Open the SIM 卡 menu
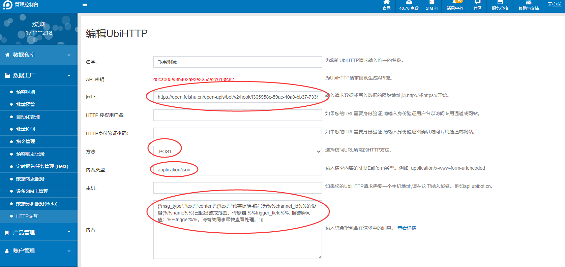The image size is (565, 267). (x=432, y=6)
